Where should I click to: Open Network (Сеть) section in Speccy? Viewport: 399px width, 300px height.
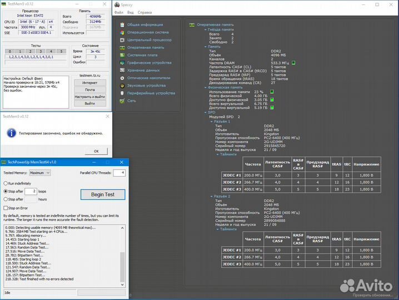131,101
